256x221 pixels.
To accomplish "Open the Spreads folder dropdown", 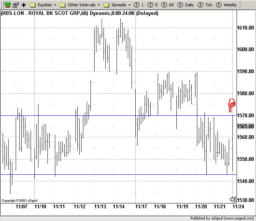I will [117, 5].
